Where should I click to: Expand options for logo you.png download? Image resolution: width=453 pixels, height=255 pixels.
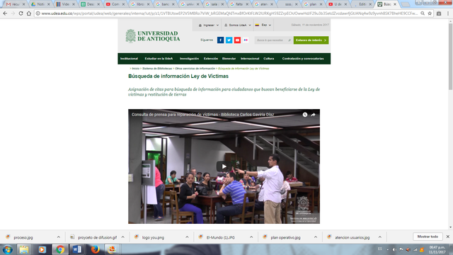187,237
